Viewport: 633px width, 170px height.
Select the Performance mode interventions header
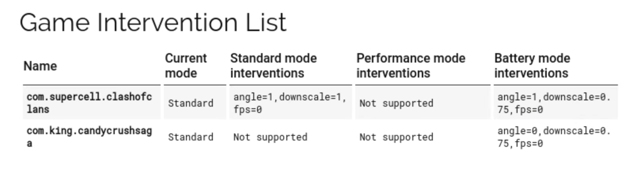point(411,66)
